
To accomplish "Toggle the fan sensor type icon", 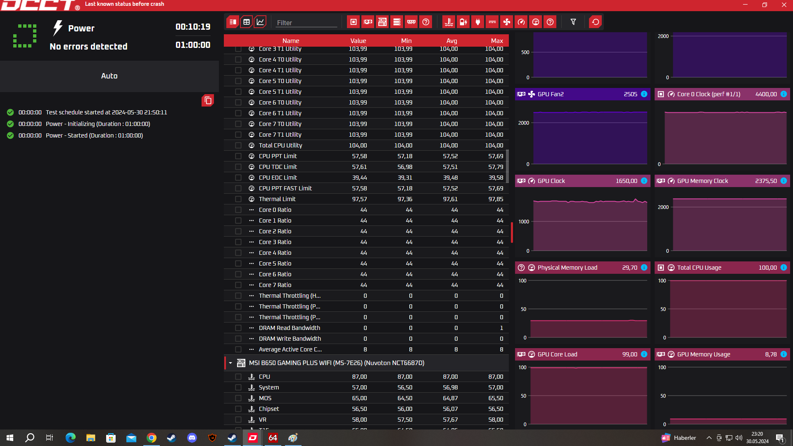I will [507, 22].
